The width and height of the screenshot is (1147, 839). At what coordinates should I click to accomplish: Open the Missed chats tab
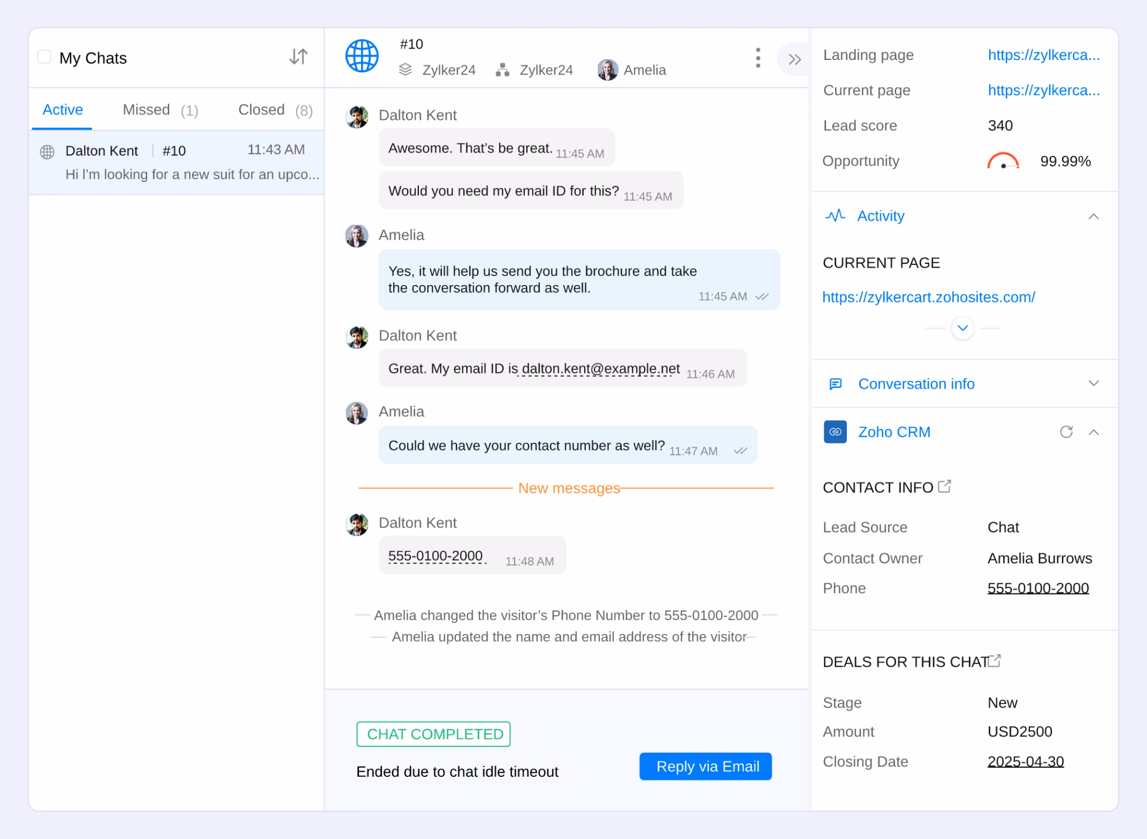(161, 110)
